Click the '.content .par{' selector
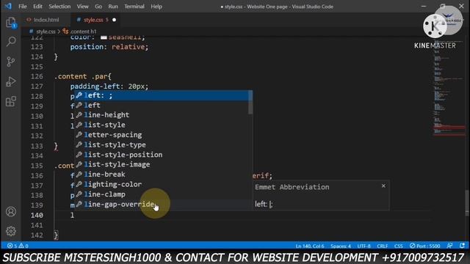 [x=83, y=76]
